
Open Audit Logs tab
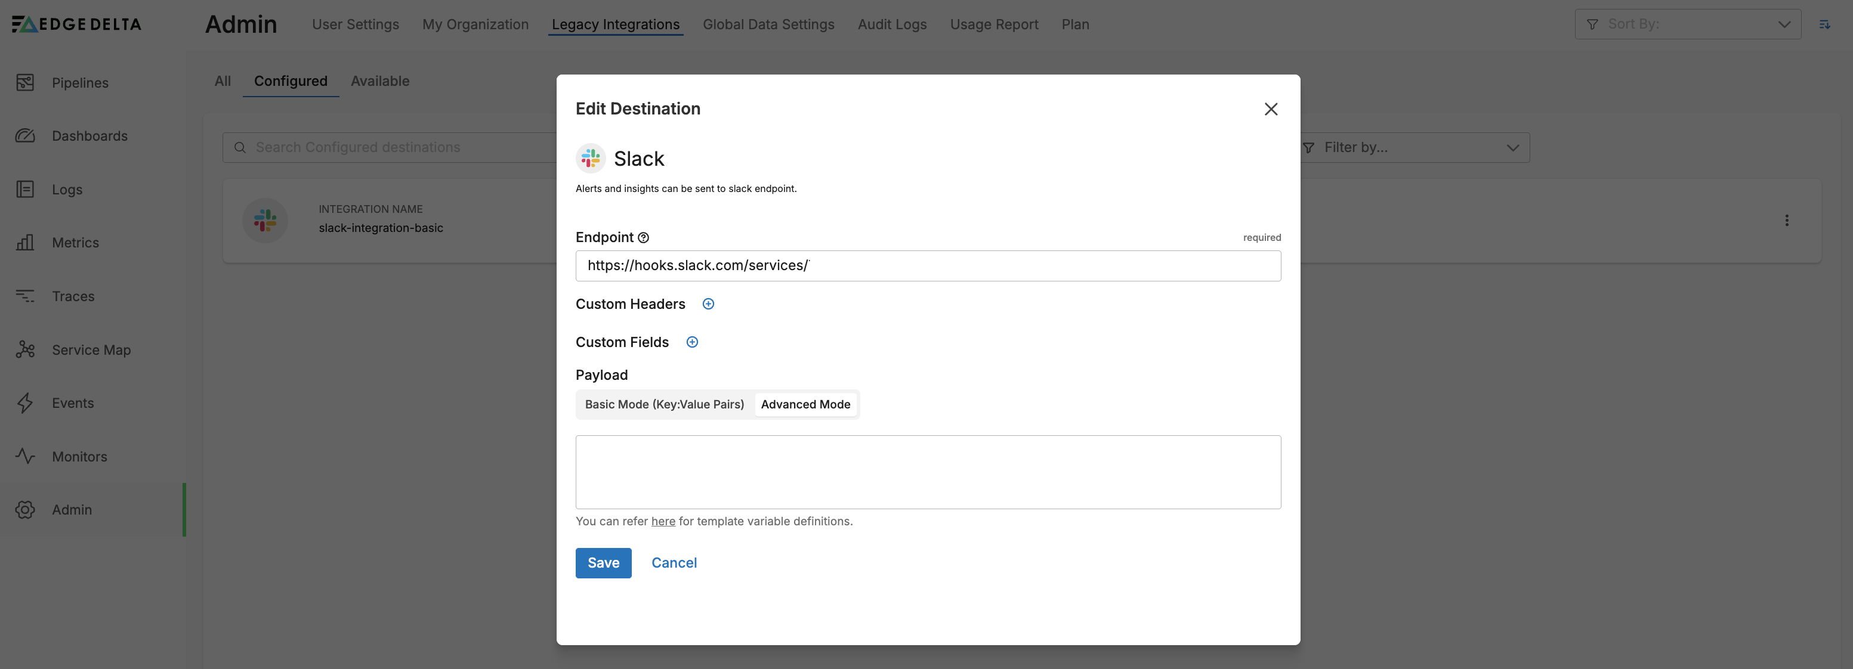click(892, 24)
